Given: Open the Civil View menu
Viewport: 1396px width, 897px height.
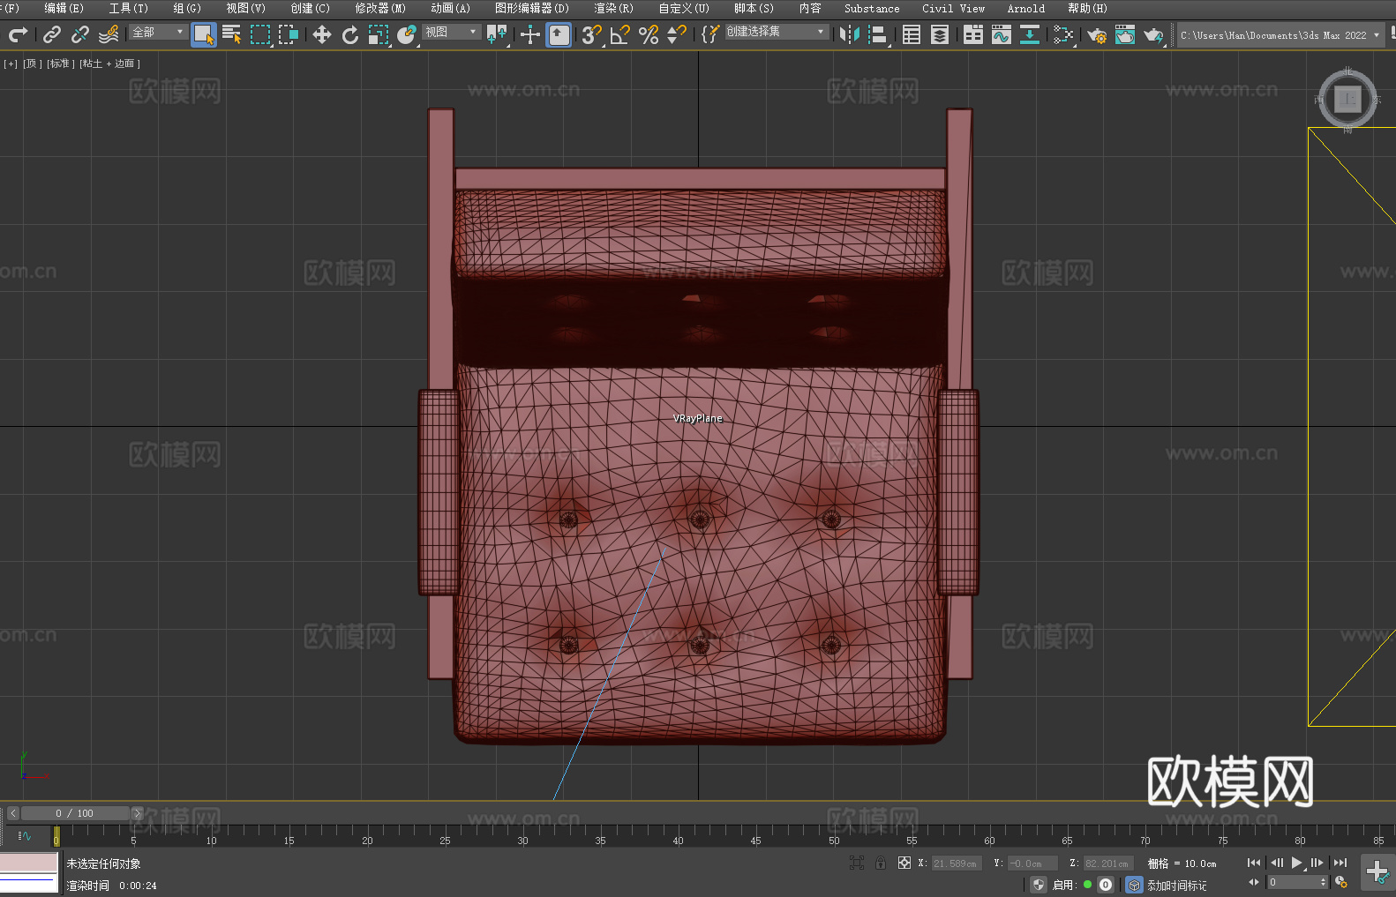Looking at the screenshot, I should coord(953,8).
